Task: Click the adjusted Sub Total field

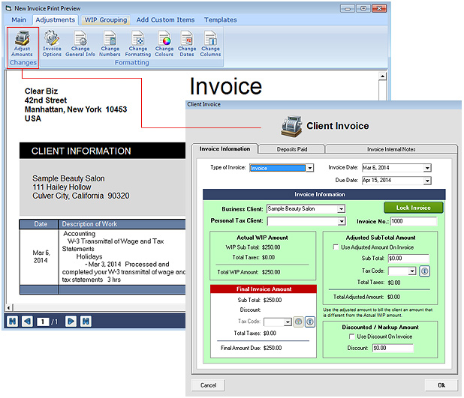Action: [x=408, y=259]
